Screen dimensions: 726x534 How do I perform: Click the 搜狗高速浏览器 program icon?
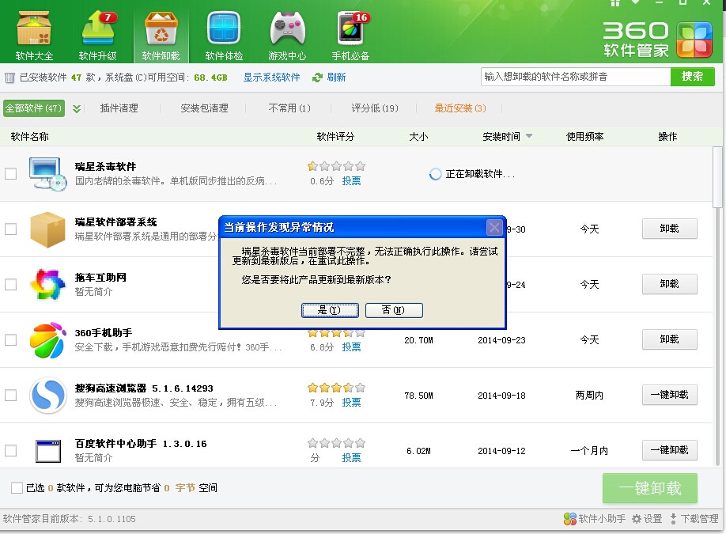47,395
